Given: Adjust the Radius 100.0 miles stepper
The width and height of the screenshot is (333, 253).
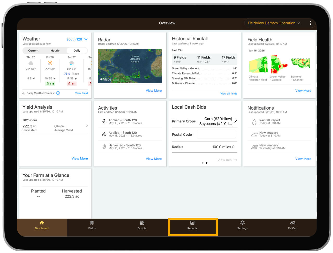Looking at the screenshot, I should (233, 147).
